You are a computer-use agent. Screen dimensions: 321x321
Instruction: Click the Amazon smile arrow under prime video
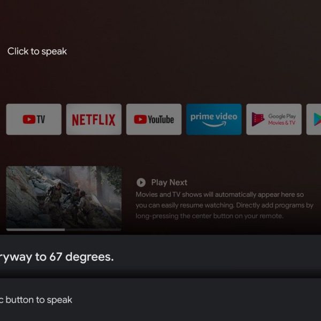click(x=214, y=124)
